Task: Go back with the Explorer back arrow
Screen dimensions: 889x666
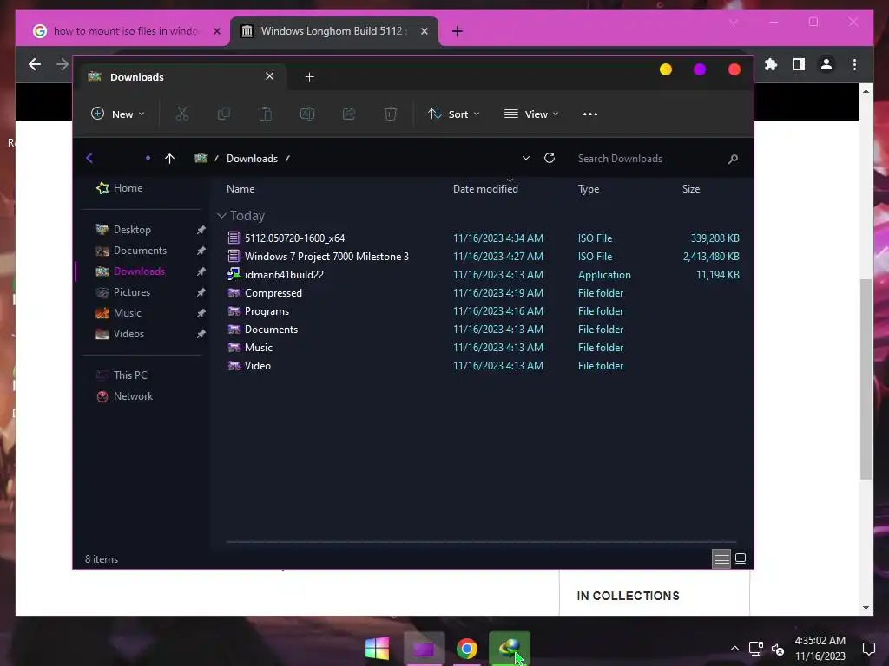Action: click(89, 158)
